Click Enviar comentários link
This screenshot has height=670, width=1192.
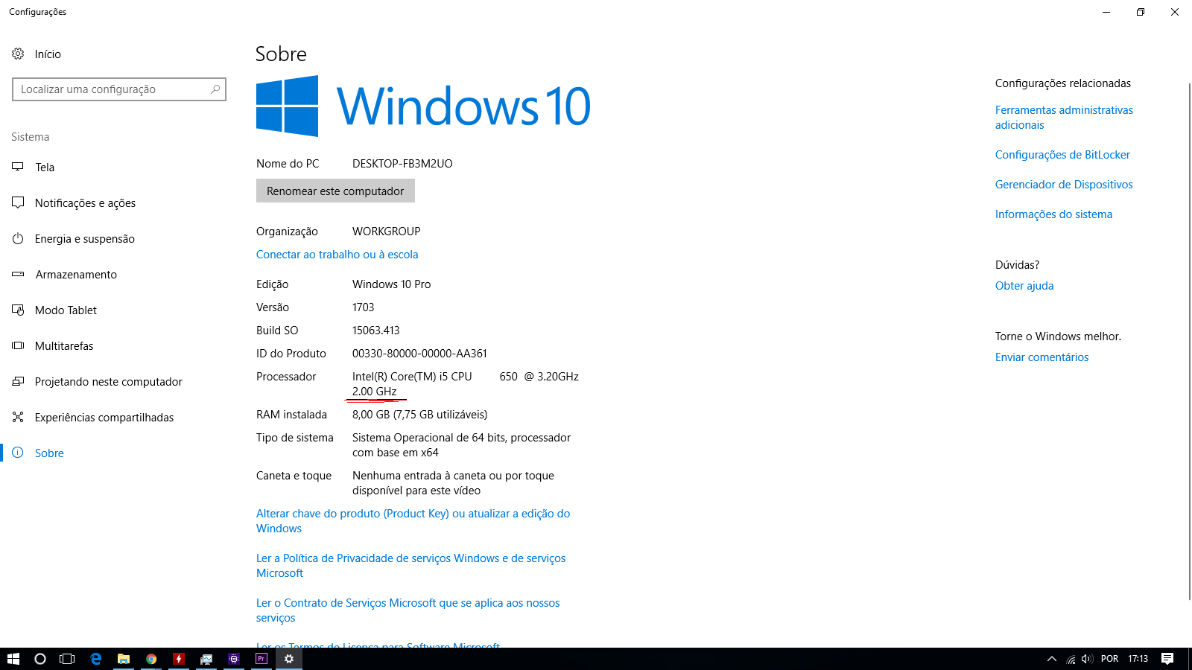1042,357
